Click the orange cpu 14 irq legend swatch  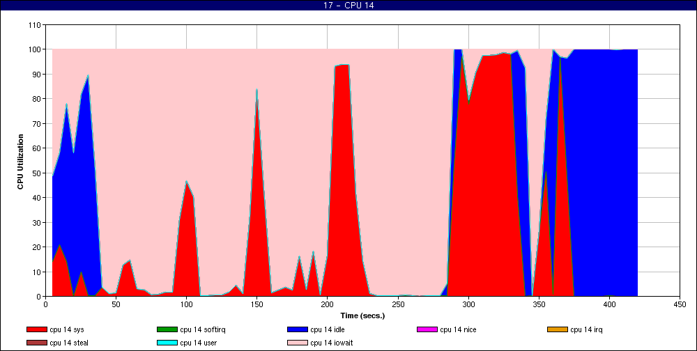tap(558, 329)
